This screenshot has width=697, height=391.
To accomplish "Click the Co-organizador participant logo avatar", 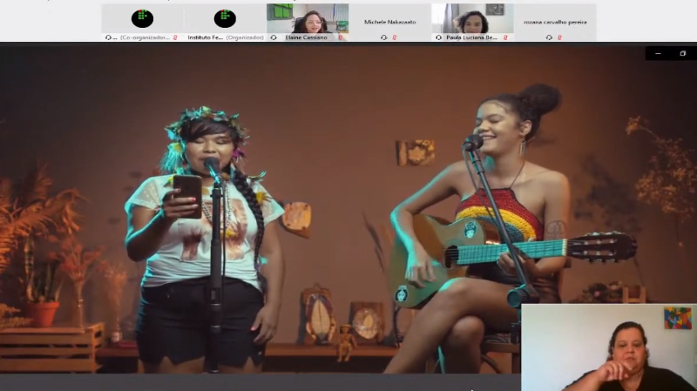I will [x=142, y=18].
